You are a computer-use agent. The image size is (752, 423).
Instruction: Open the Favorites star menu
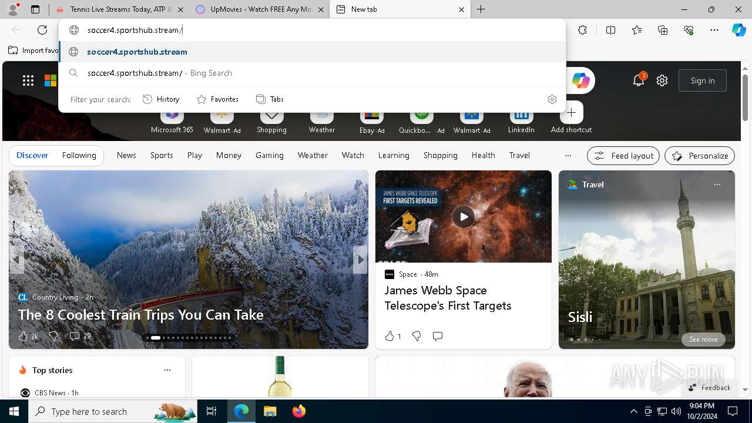coord(637,30)
